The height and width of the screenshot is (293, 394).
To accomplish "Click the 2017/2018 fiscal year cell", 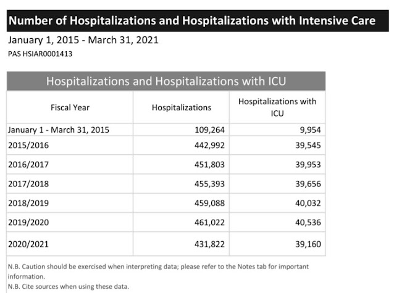I will tap(70, 184).
